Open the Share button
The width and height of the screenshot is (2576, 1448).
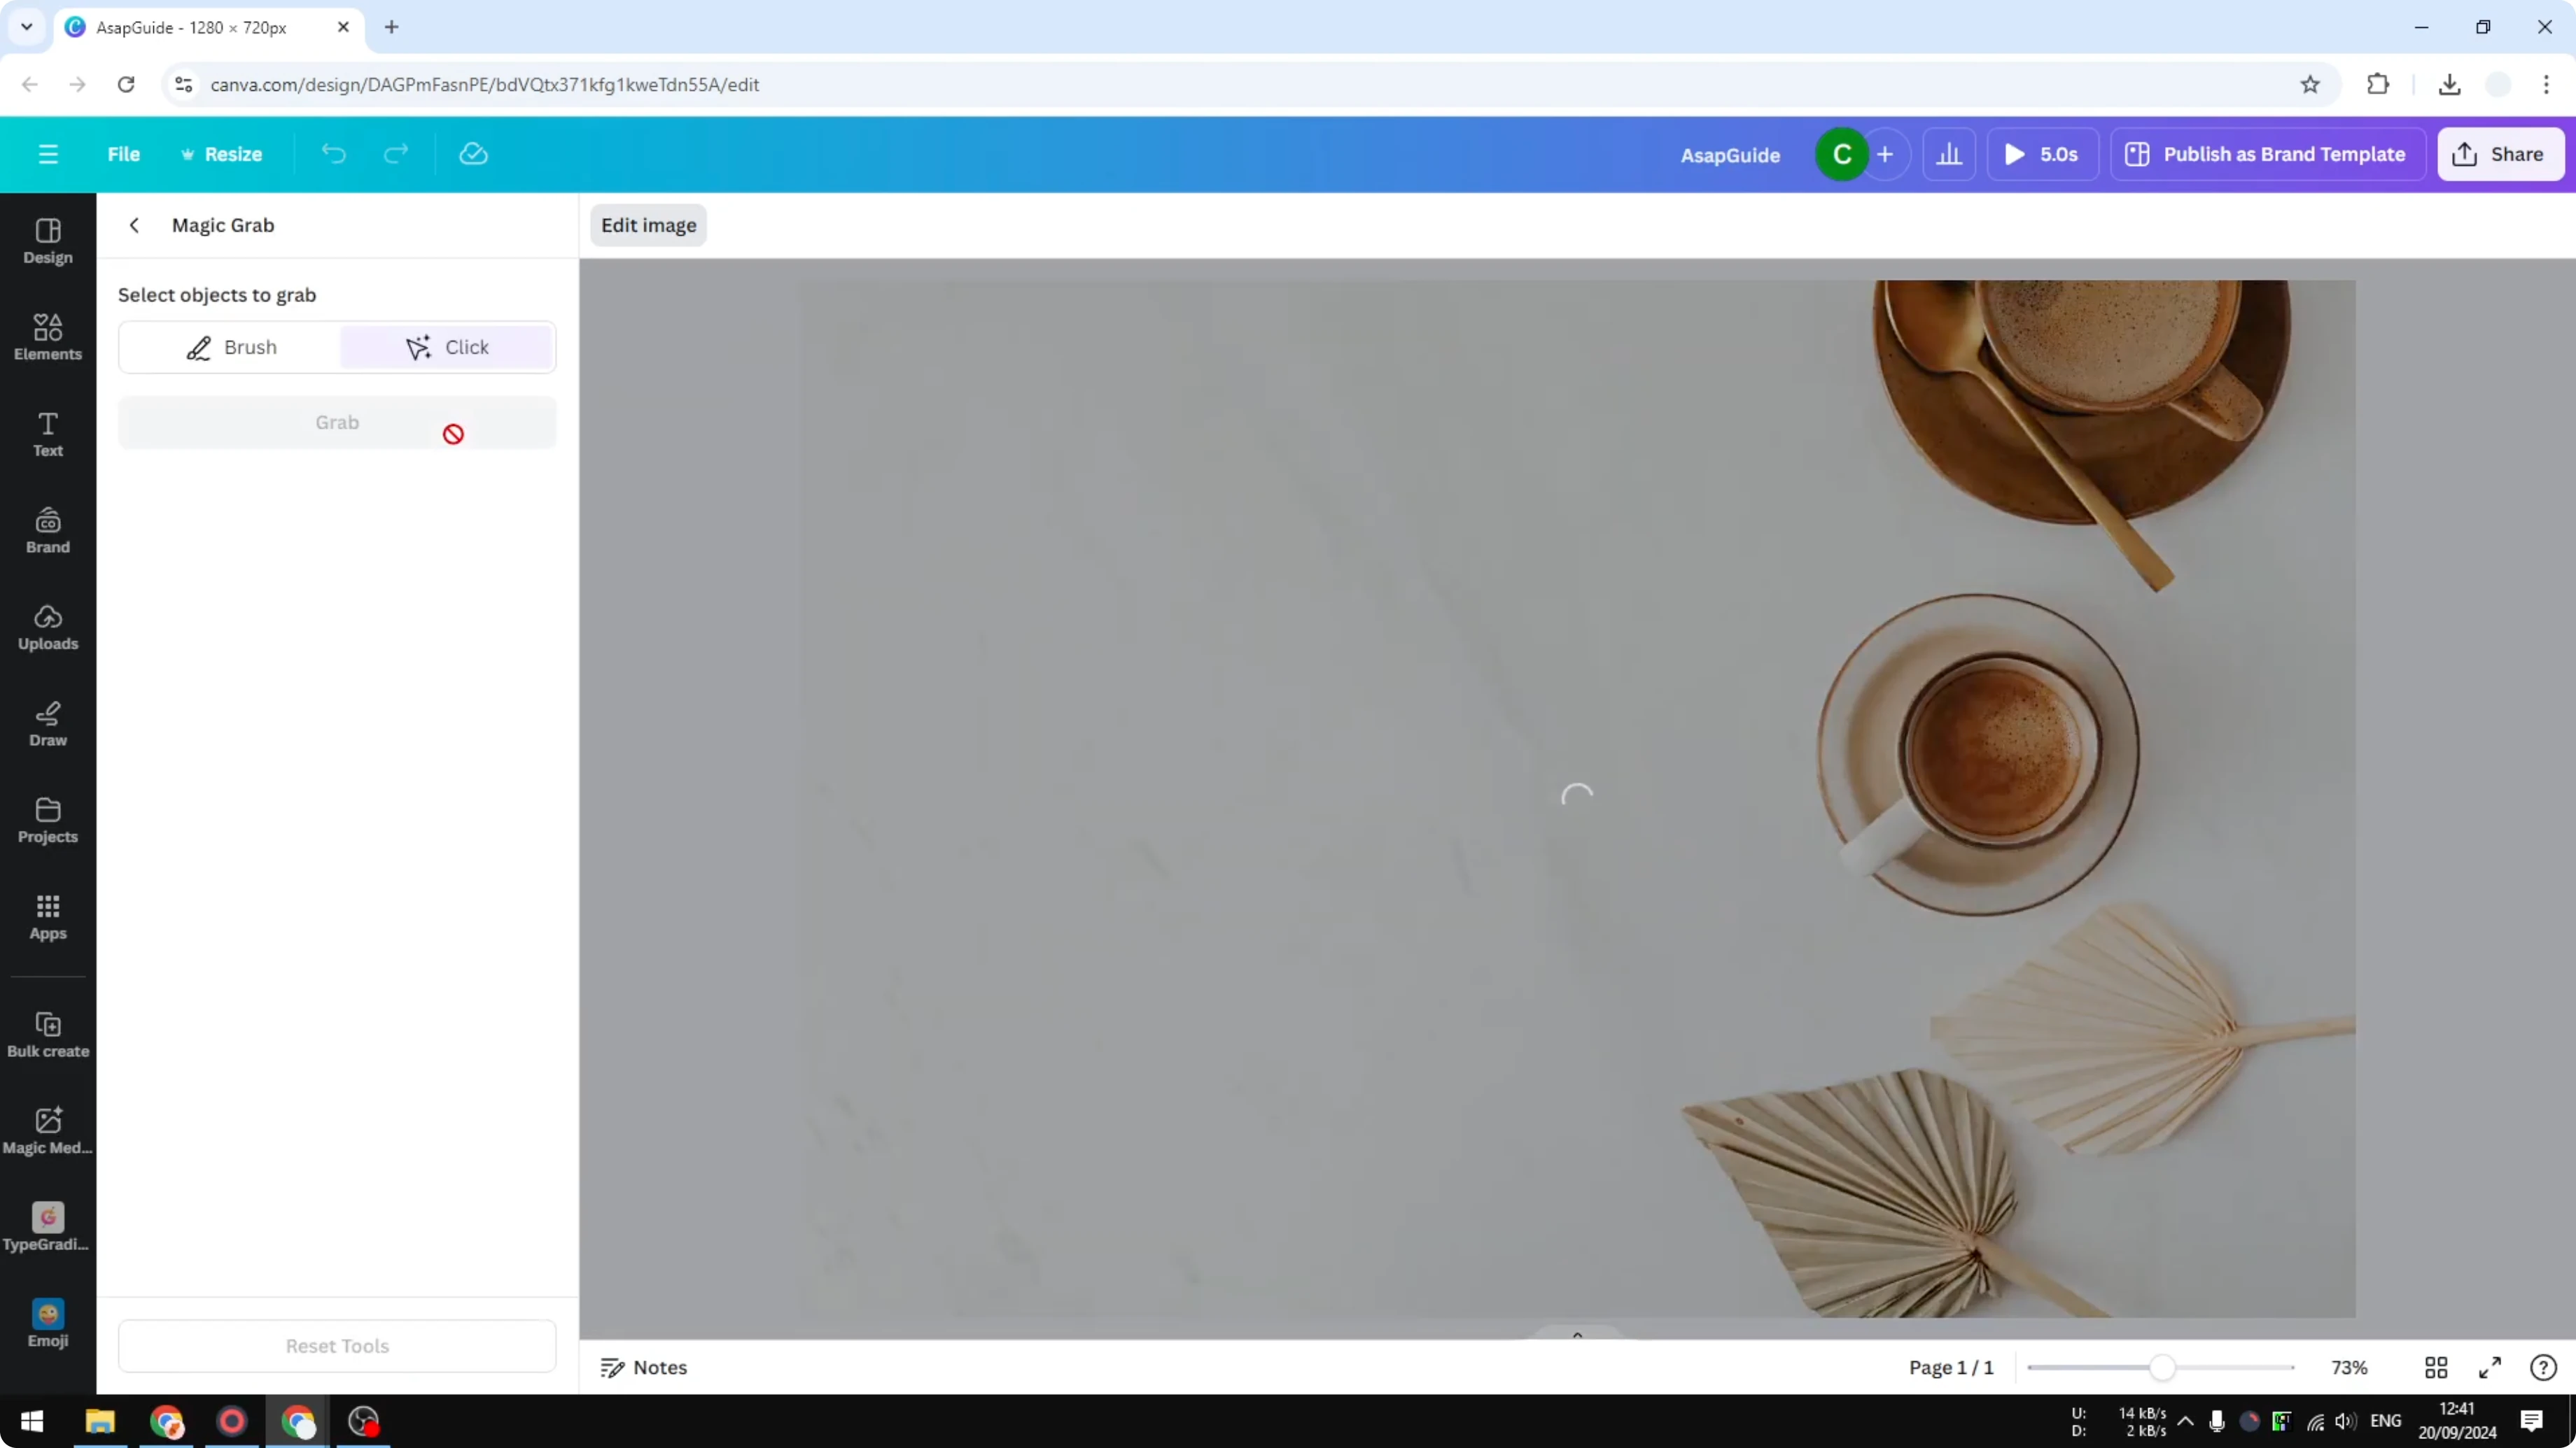(x=2500, y=154)
